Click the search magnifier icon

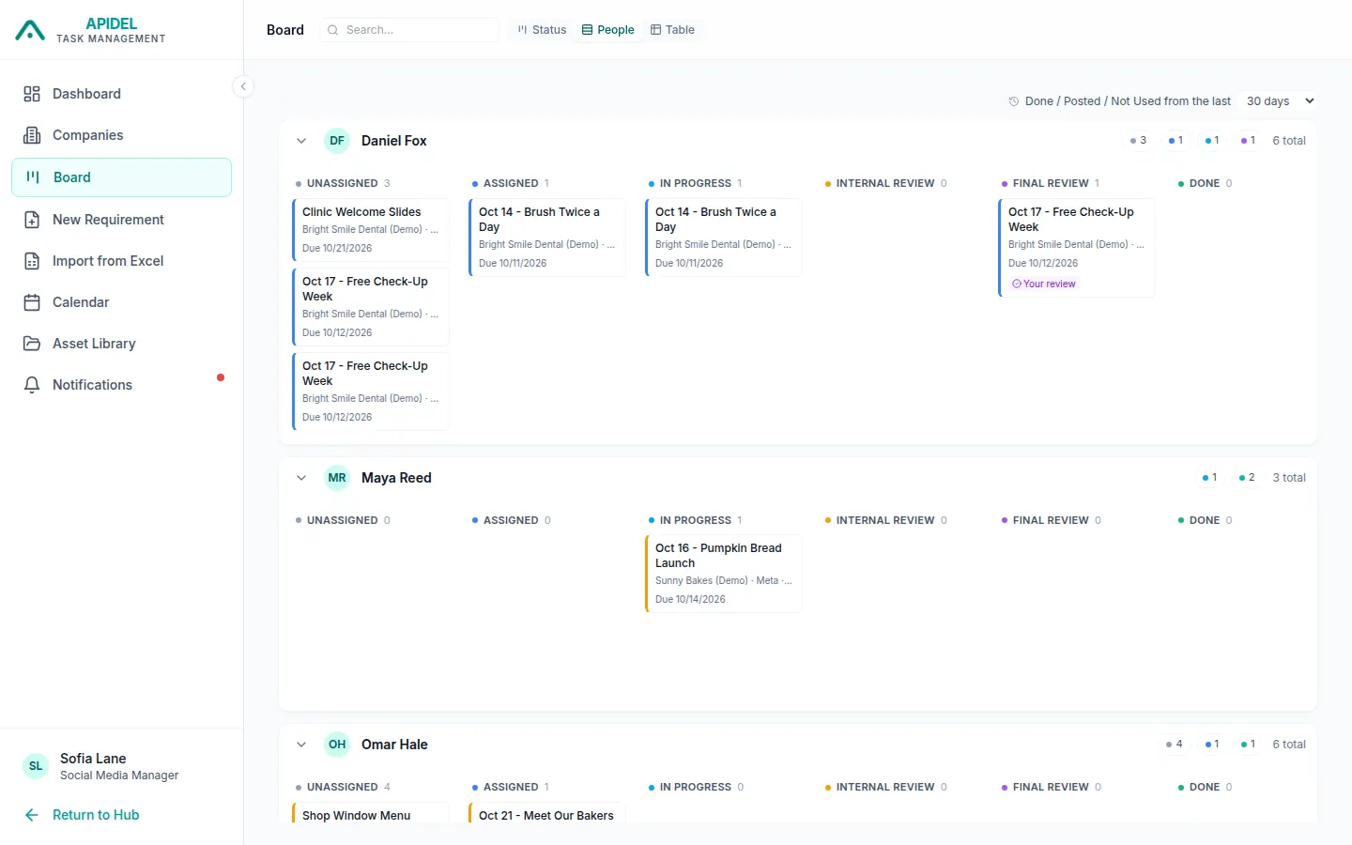tap(332, 30)
